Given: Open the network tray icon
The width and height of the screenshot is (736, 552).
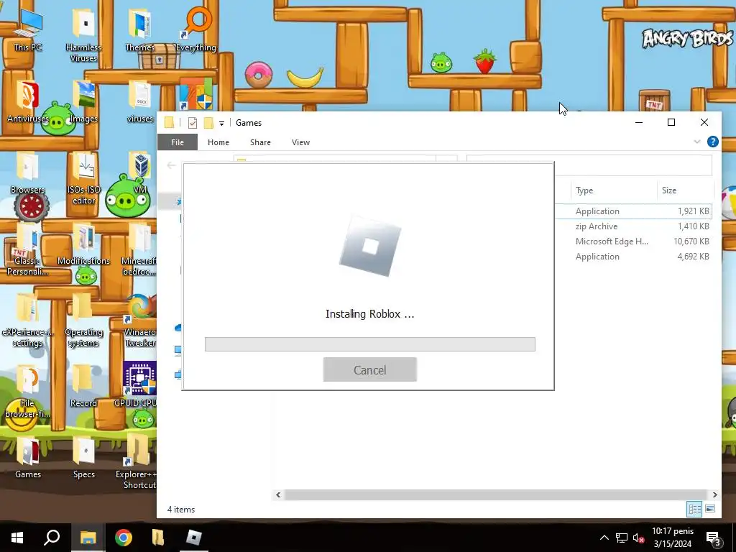Looking at the screenshot, I should point(622,538).
